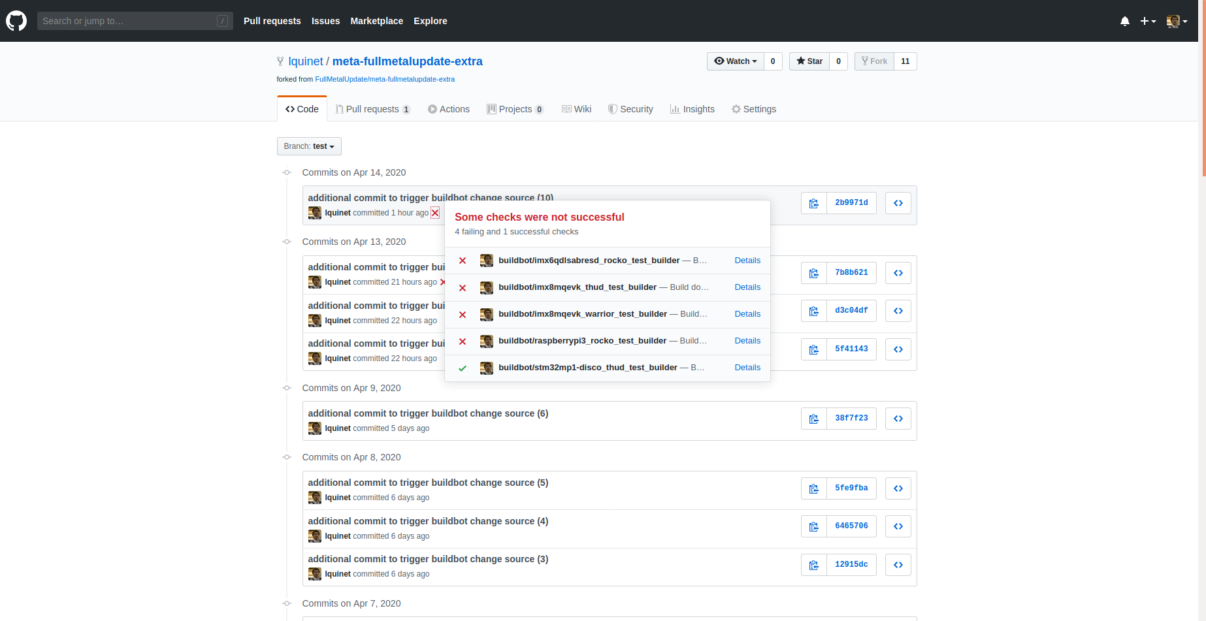Fork this repository

(874, 61)
